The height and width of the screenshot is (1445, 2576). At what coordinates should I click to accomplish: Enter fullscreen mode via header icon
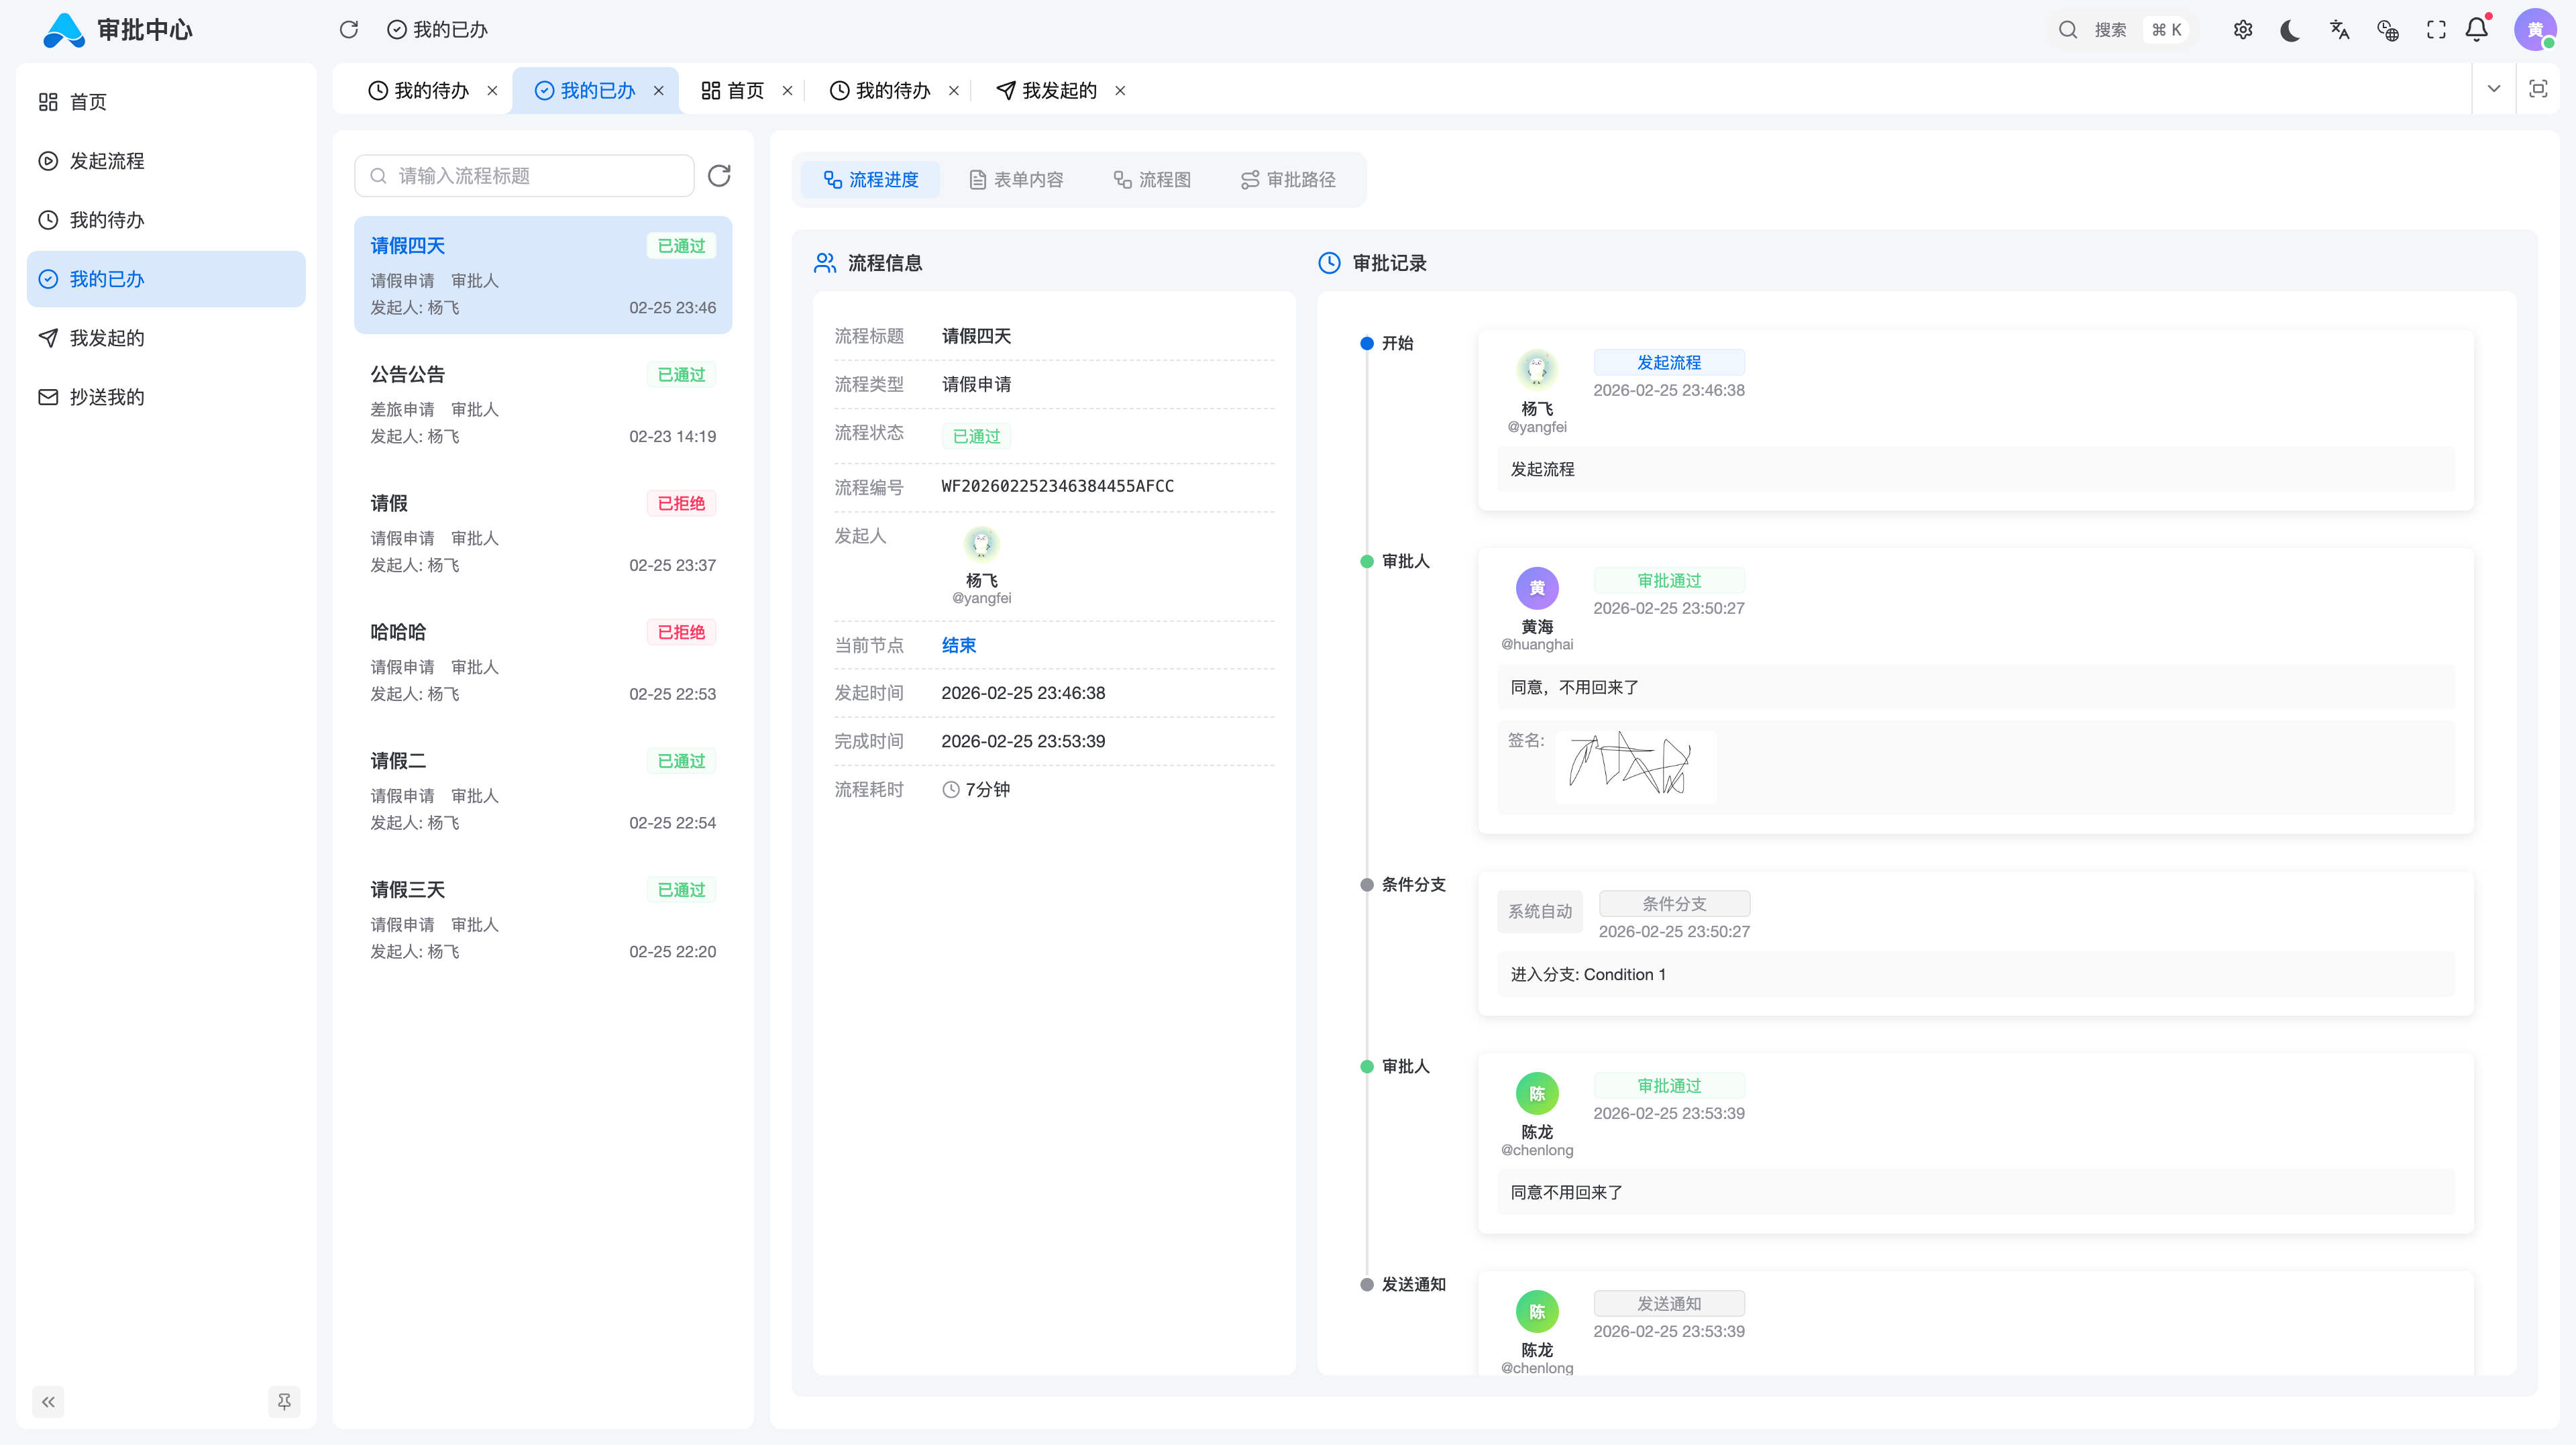[x=2436, y=30]
